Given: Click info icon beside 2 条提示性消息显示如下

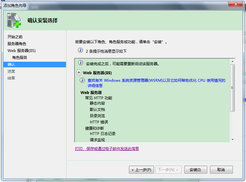Looking at the screenshot, I should [x=80, y=50].
